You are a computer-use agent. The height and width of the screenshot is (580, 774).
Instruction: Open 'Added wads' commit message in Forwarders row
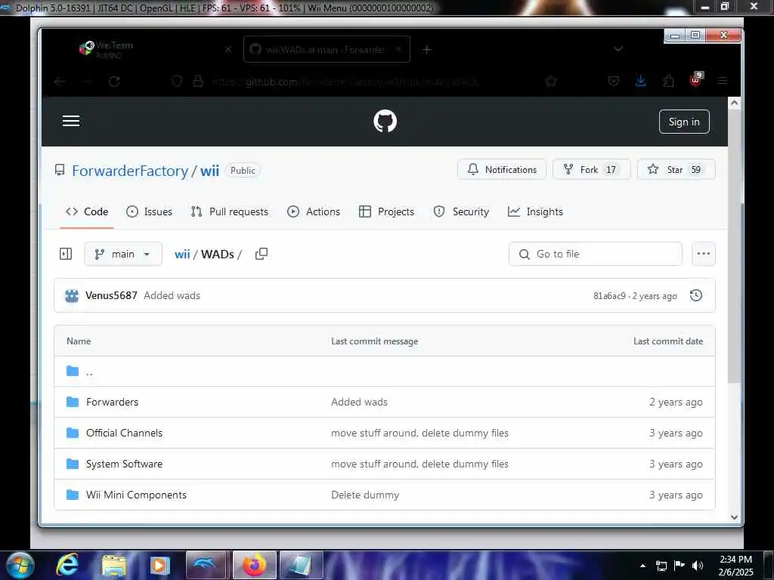(359, 402)
